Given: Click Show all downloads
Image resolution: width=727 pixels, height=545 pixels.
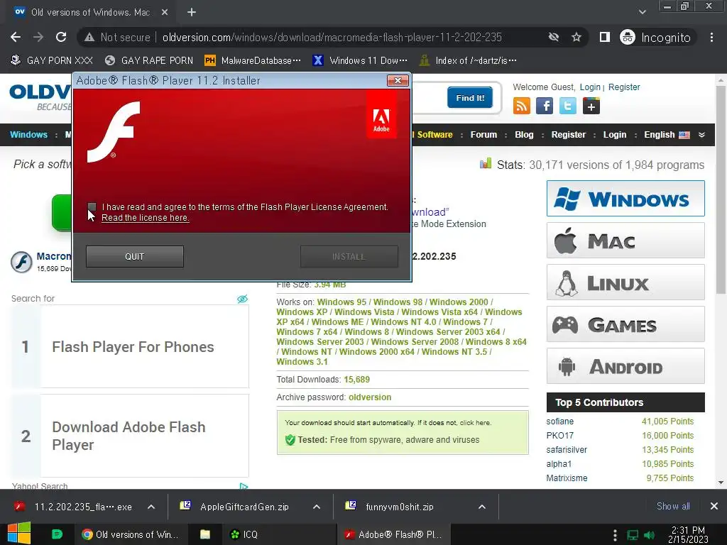Looking at the screenshot, I should click(673, 507).
